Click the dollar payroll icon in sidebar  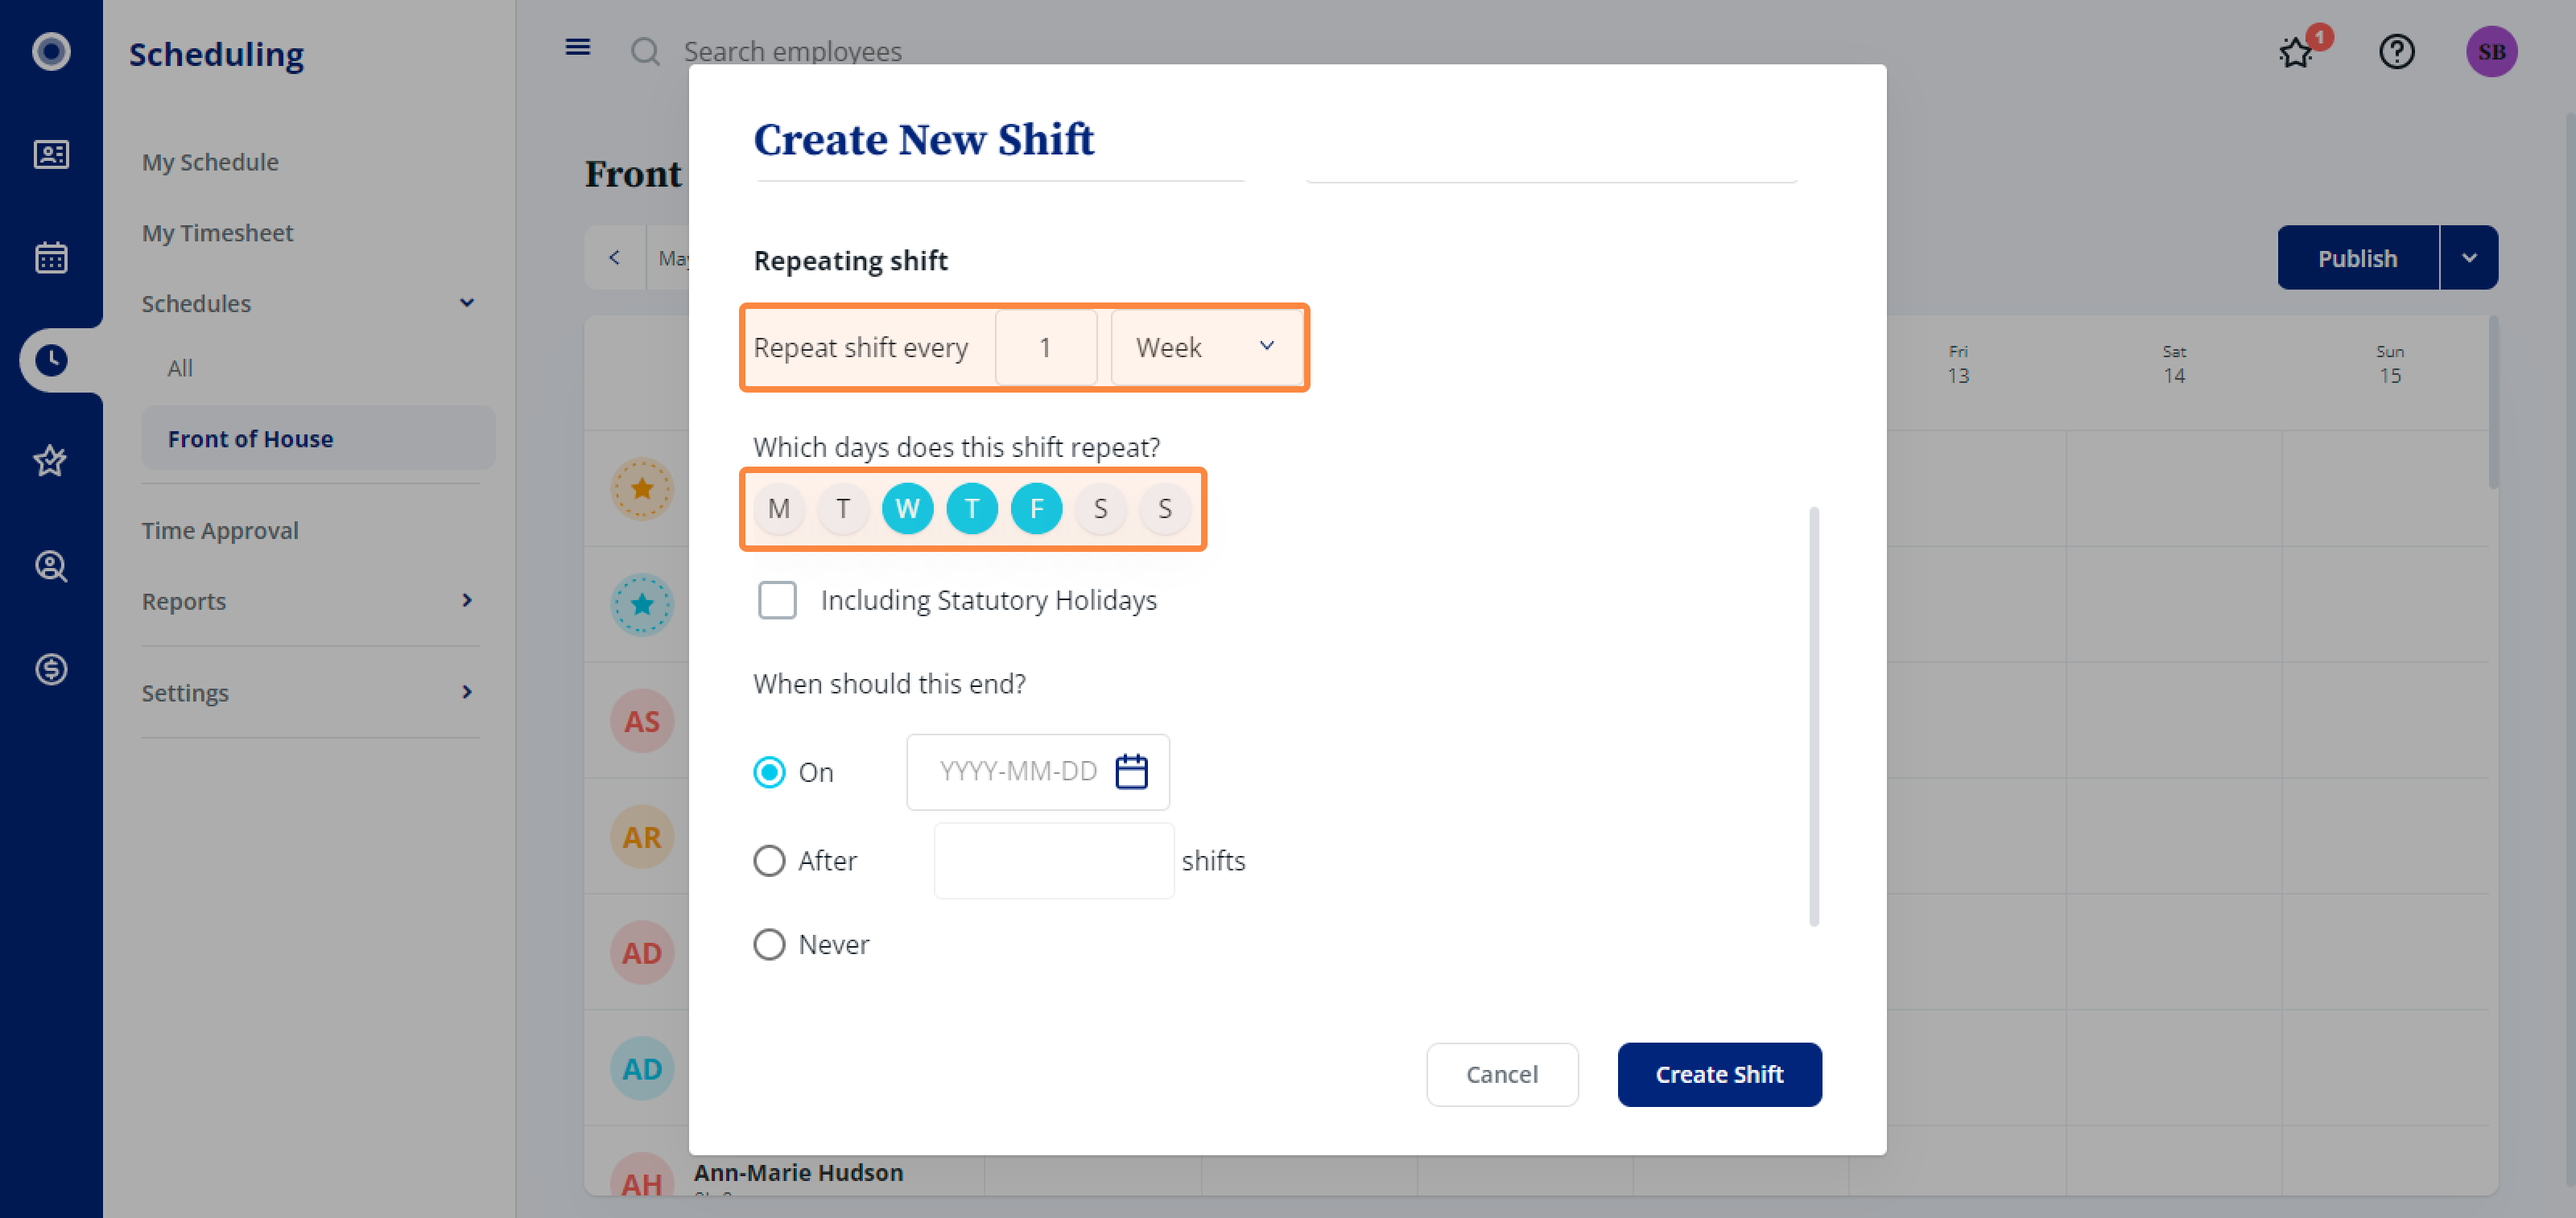tap(51, 669)
